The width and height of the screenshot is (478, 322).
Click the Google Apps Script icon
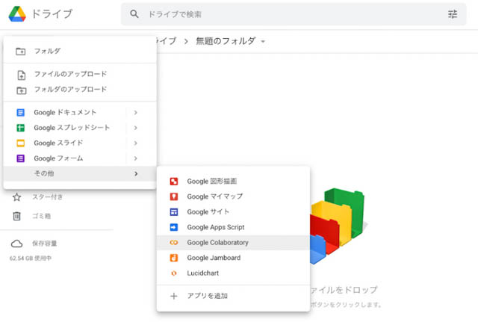(174, 227)
